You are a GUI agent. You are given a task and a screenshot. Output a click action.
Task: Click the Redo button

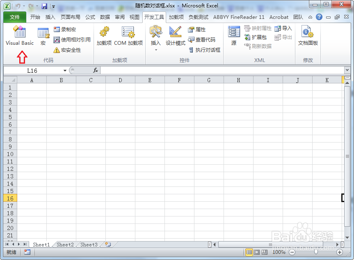pos(31,6)
